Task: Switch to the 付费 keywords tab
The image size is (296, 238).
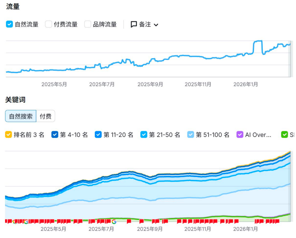Action: tap(45, 116)
